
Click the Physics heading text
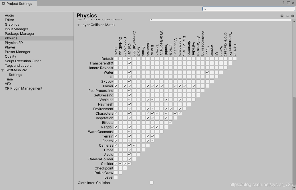tap(87, 15)
